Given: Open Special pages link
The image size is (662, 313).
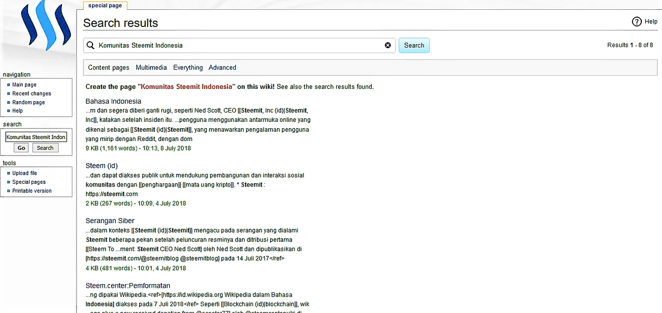Looking at the screenshot, I should [x=29, y=182].
